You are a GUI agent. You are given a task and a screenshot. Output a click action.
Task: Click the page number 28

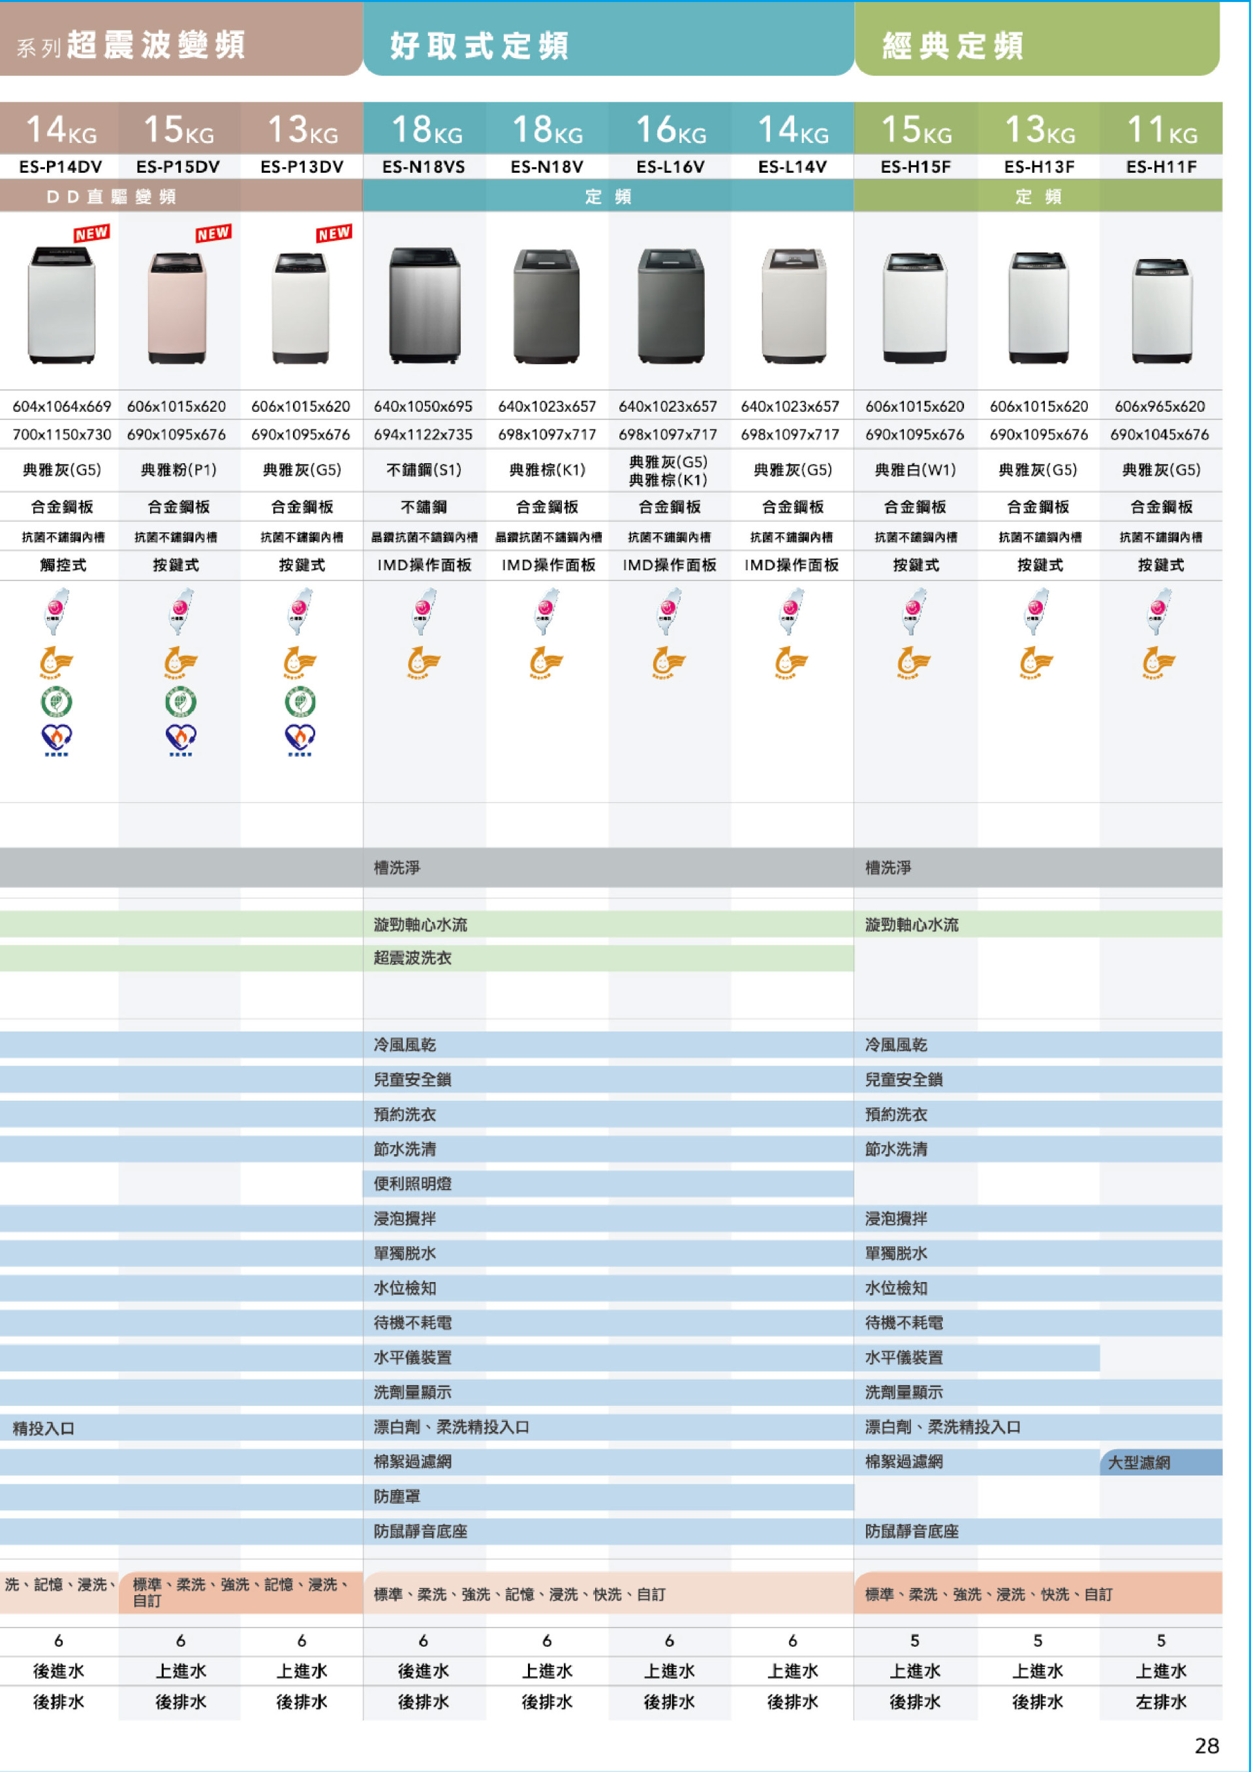tap(1206, 1745)
